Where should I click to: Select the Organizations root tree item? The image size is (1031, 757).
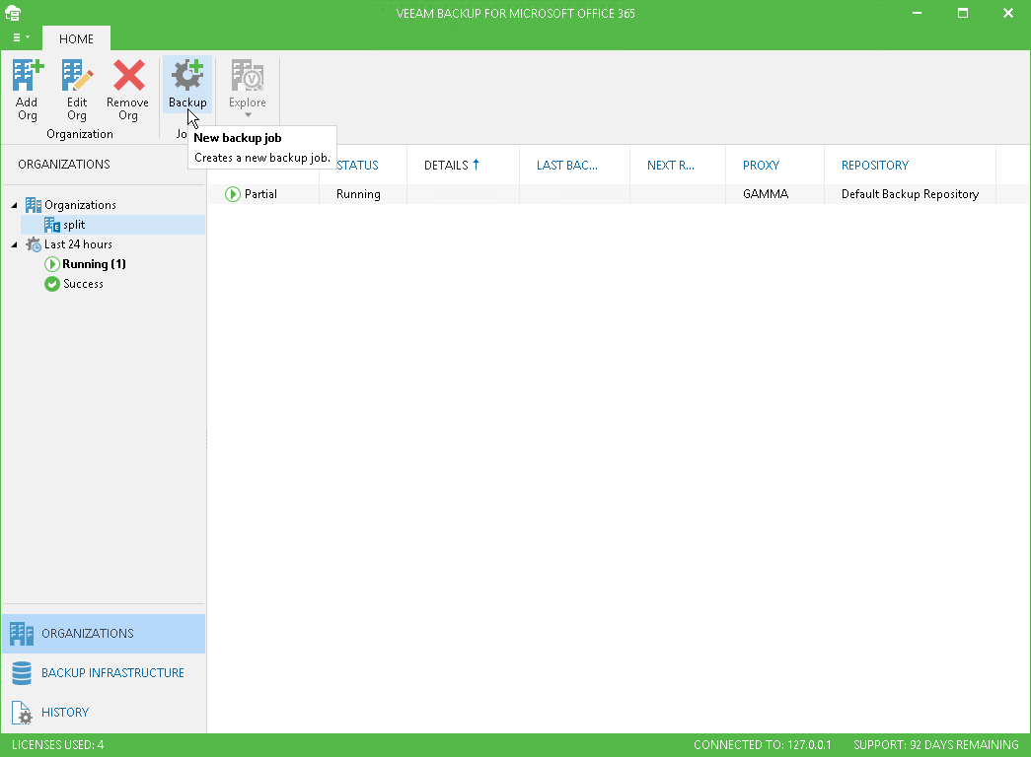pos(80,205)
